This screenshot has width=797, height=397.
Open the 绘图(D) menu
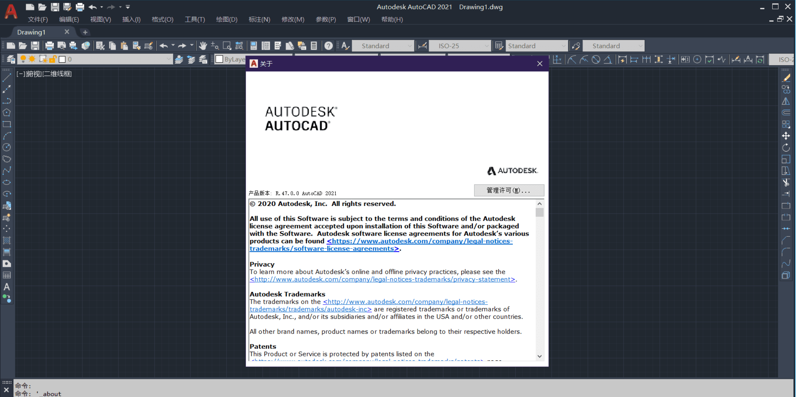pyautogui.click(x=226, y=20)
